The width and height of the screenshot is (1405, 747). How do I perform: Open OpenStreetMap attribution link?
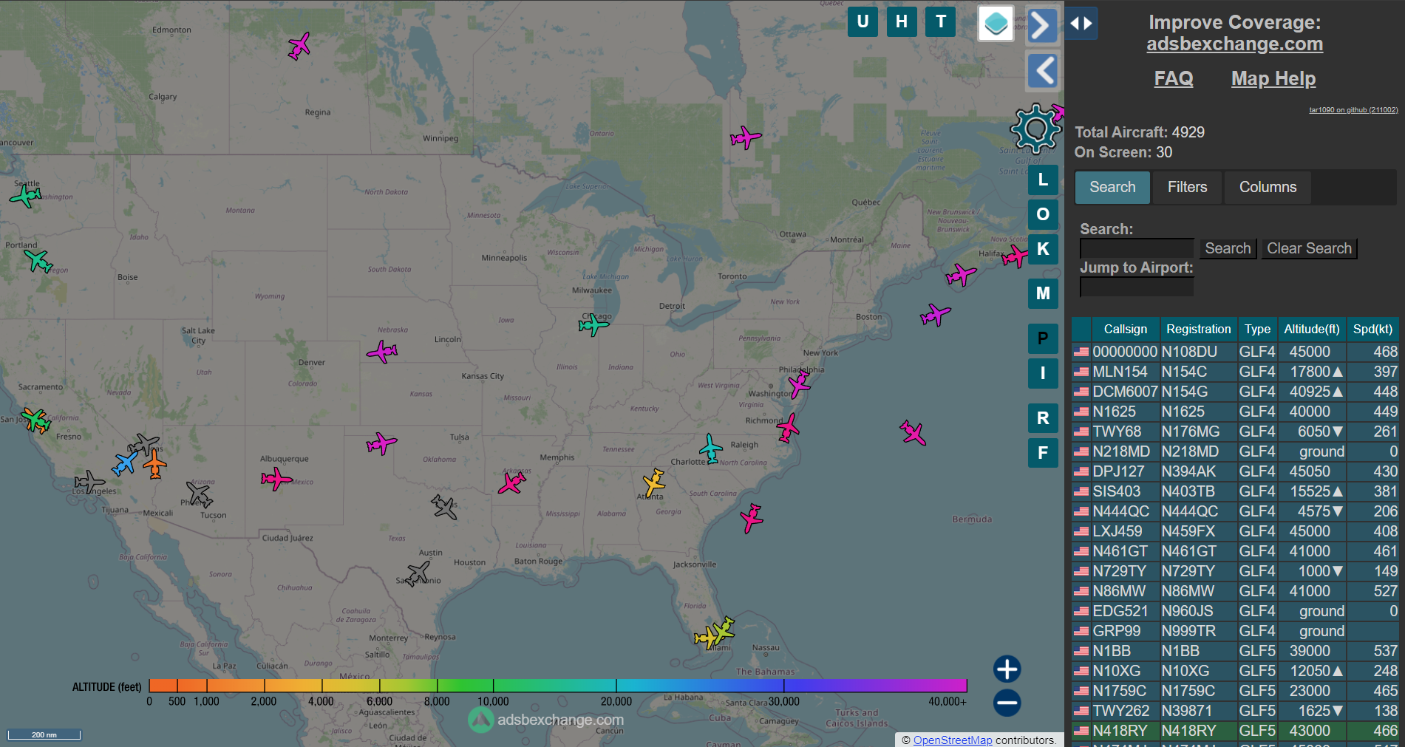pos(953,740)
